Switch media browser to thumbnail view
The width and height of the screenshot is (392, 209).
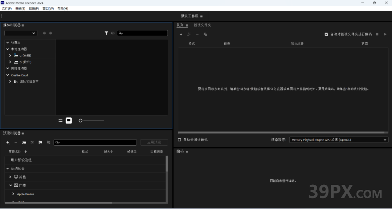(x=69, y=121)
